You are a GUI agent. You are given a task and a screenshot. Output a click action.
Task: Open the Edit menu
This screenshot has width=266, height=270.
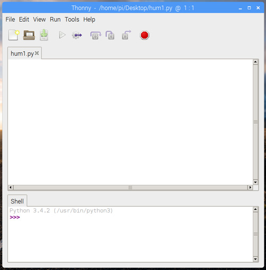click(24, 19)
